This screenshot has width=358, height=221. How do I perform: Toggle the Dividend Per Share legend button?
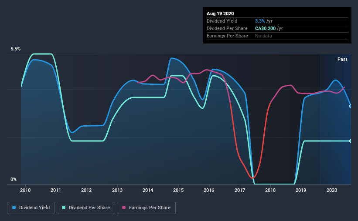86,208
